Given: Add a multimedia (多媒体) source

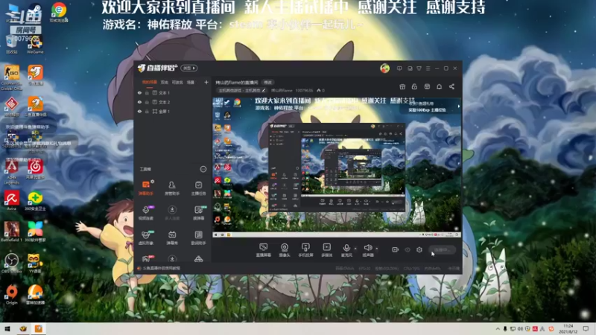Looking at the screenshot, I should point(327,250).
